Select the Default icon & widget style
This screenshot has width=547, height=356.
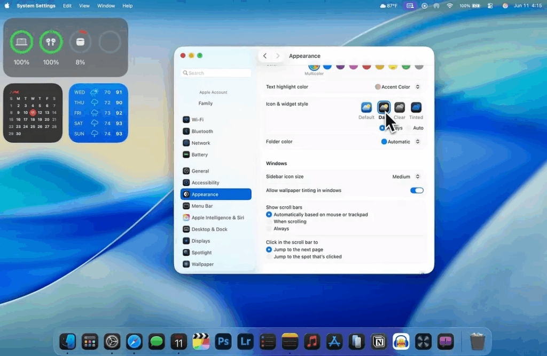[x=366, y=108]
